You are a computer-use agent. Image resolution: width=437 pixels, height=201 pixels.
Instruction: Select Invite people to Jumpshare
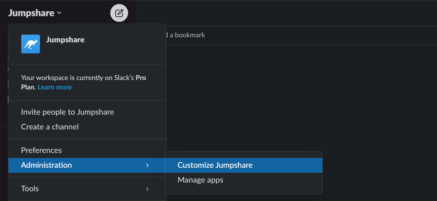point(67,112)
